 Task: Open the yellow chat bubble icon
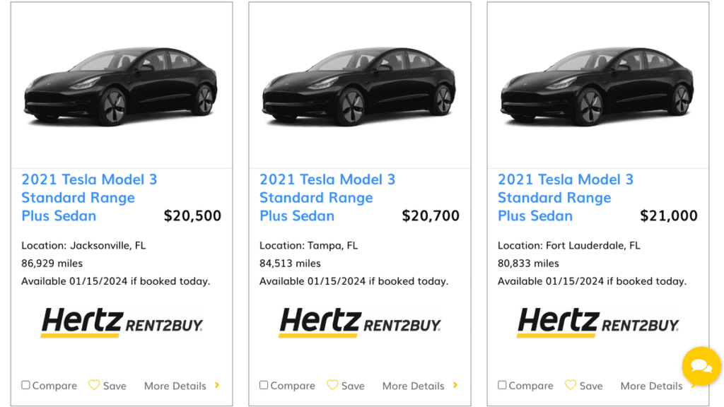[x=701, y=366]
